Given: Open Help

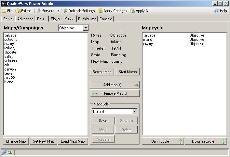Looking at the screenshot, I should click(x=221, y=11).
